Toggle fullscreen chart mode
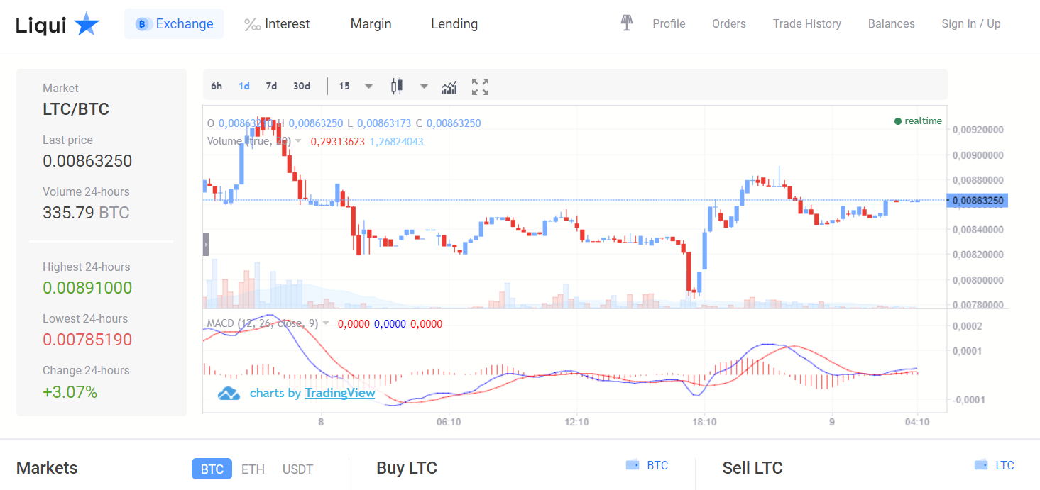The image size is (1040, 490). (x=481, y=87)
